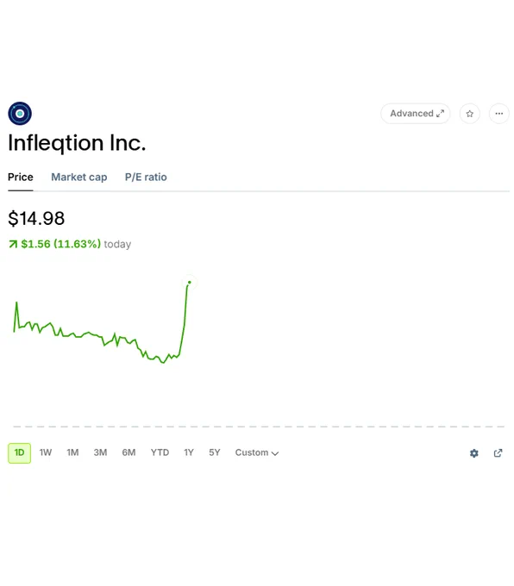Select the 1D time range

(x=20, y=453)
